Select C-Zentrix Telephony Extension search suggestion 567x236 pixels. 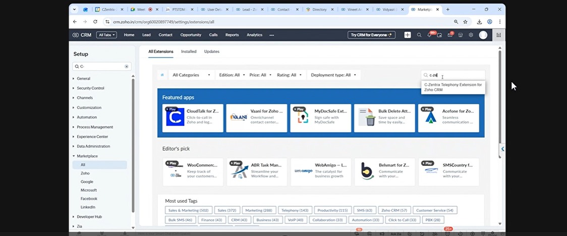[452, 87]
